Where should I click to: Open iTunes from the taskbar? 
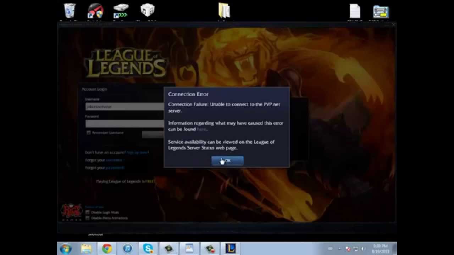click(127, 249)
